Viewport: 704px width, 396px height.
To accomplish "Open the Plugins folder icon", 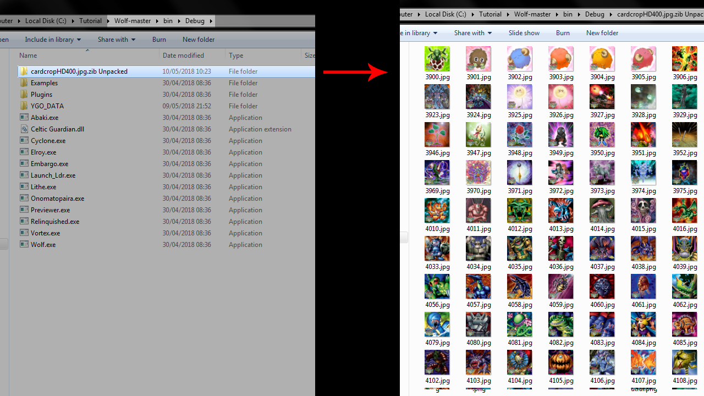I will click(x=24, y=95).
